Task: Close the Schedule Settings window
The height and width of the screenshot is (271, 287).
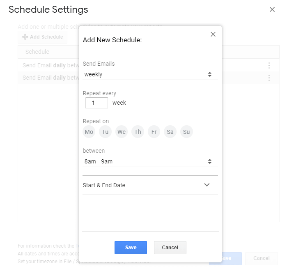Action: (x=272, y=9)
